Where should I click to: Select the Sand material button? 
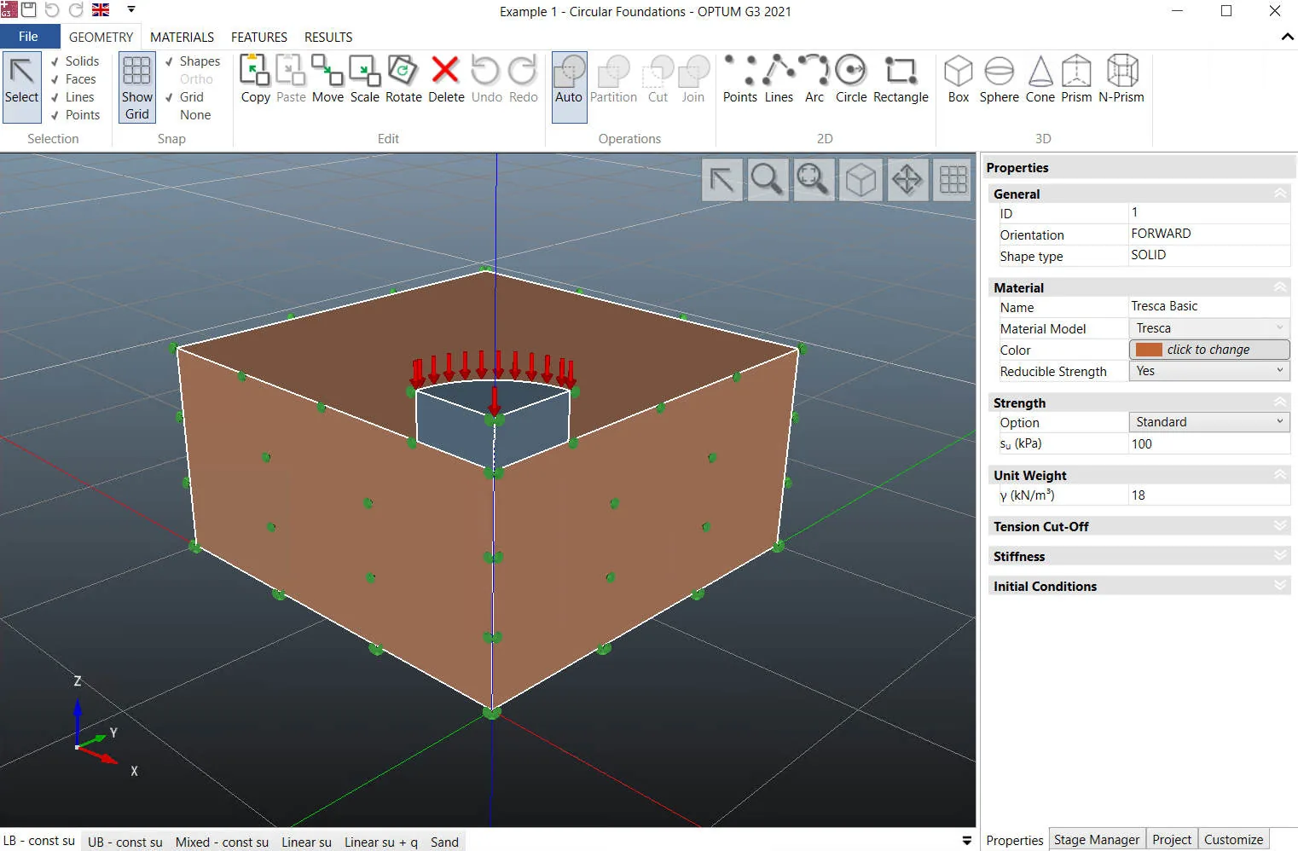click(444, 842)
